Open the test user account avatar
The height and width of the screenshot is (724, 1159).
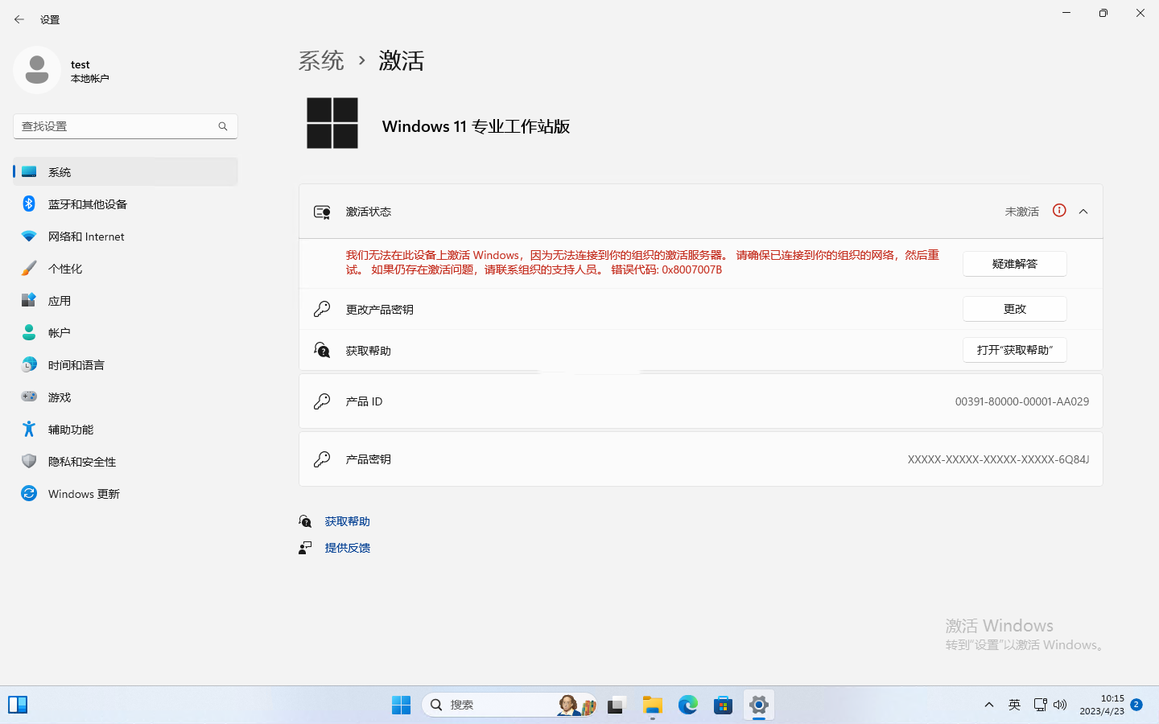(37, 70)
